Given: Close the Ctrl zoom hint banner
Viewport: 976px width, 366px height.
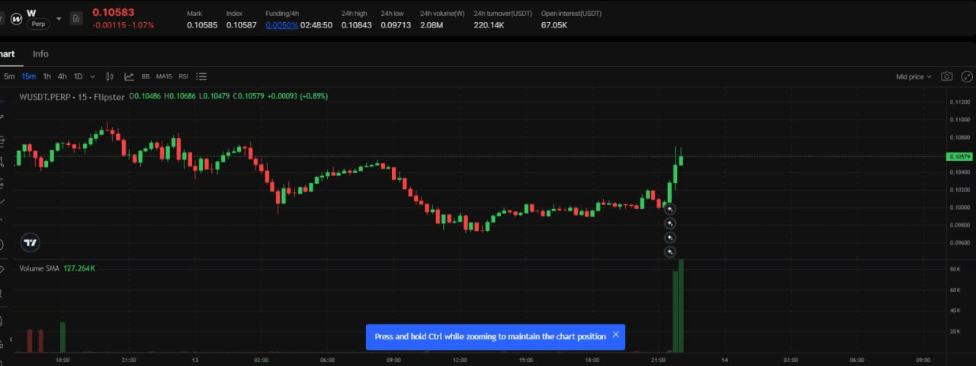Looking at the screenshot, I should (x=615, y=335).
